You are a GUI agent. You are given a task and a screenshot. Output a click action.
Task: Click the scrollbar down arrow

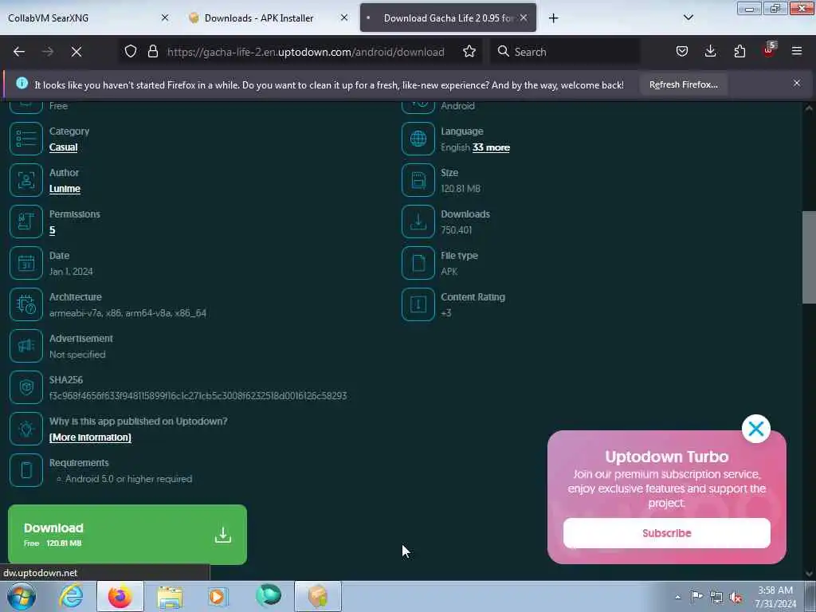point(808,574)
